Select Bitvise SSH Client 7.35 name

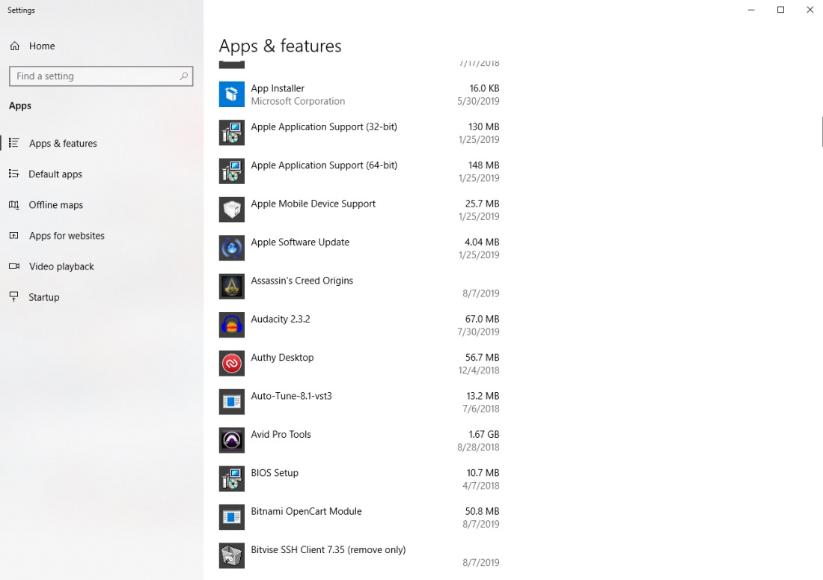[328, 549]
